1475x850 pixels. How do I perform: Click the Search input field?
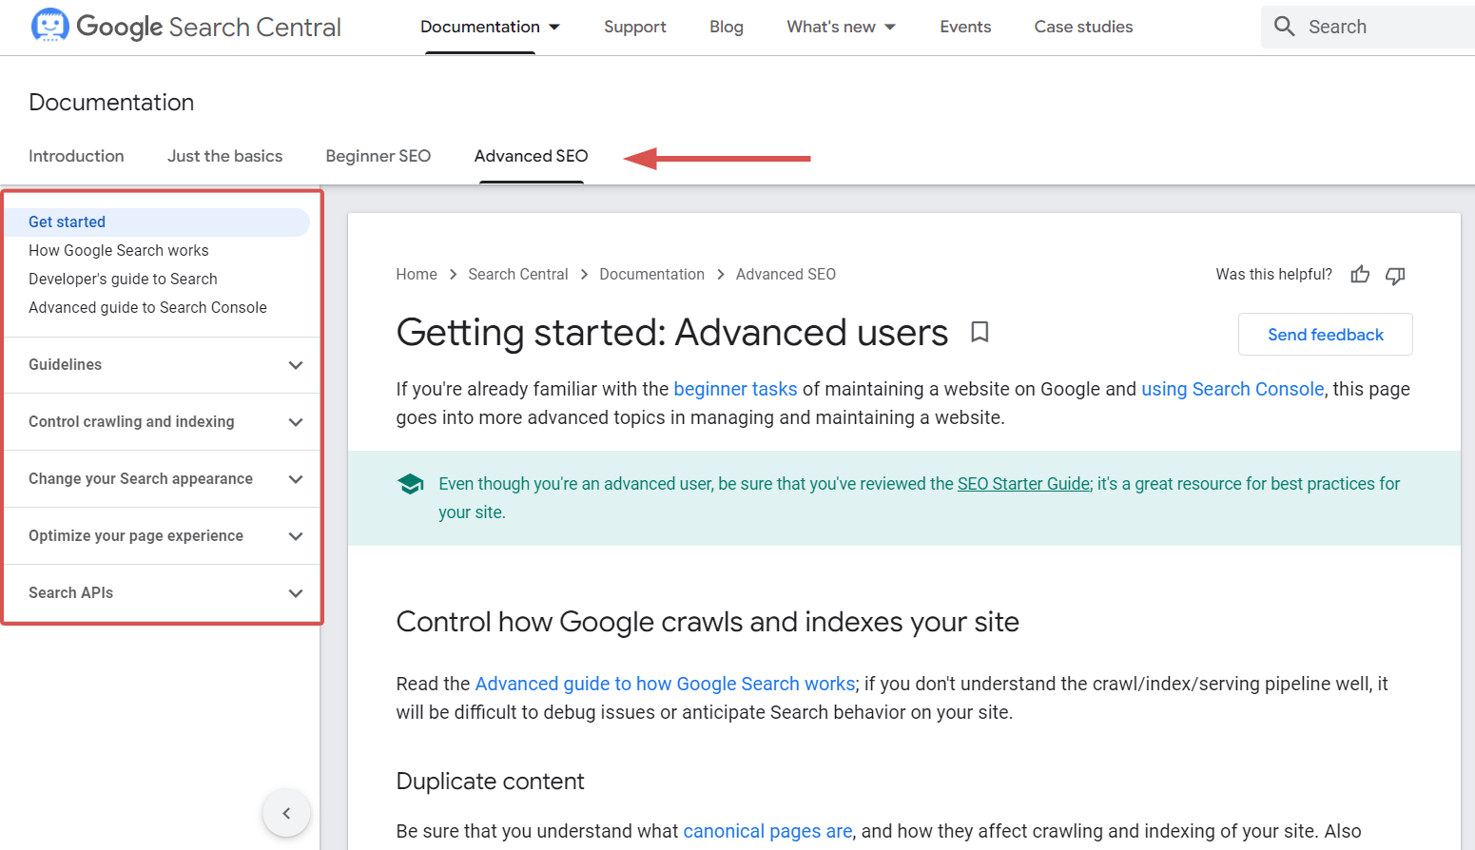1369,27
